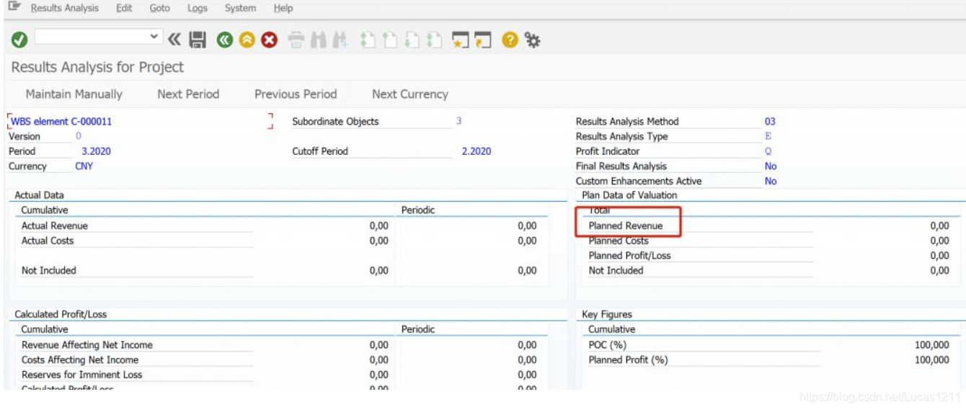Open the Goto menu
Screen dimensions: 966x410
coord(160,8)
